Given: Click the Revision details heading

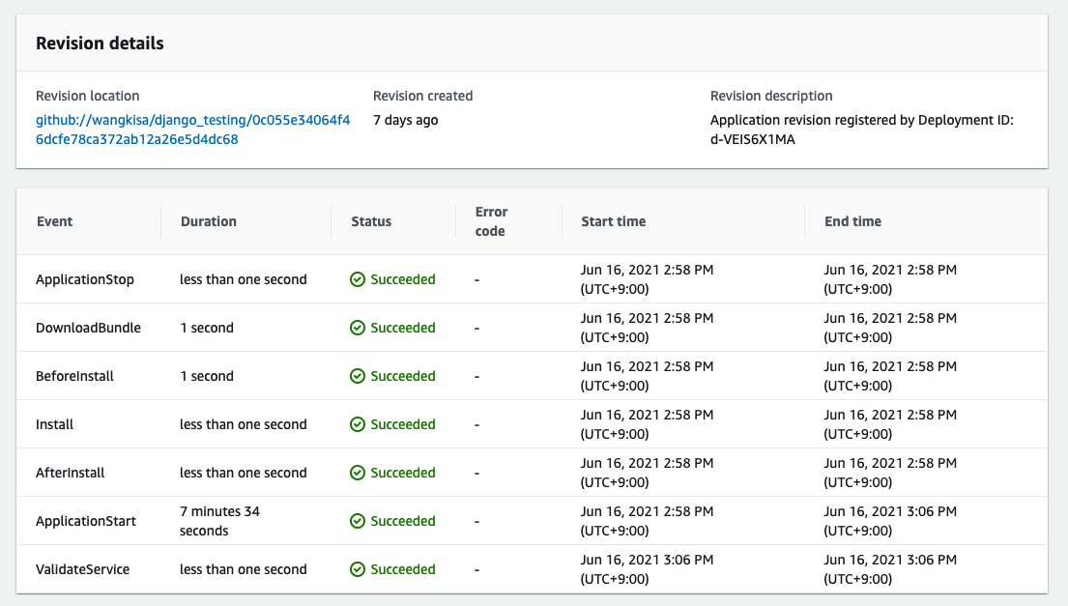Looking at the screenshot, I should click(x=100, y=43).
